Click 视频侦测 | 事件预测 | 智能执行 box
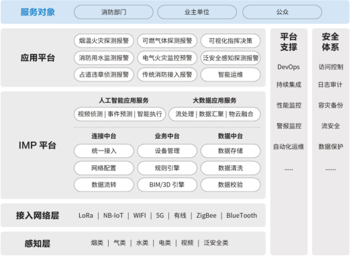This screenshot has width=351, height=256. tap(119, 114)
